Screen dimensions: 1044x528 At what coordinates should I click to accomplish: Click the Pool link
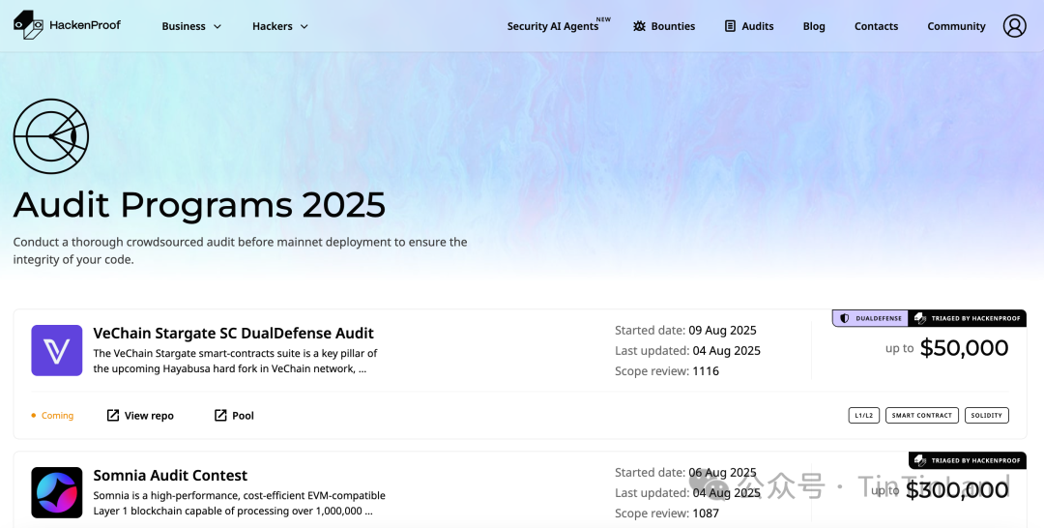(x=234, y=416)
